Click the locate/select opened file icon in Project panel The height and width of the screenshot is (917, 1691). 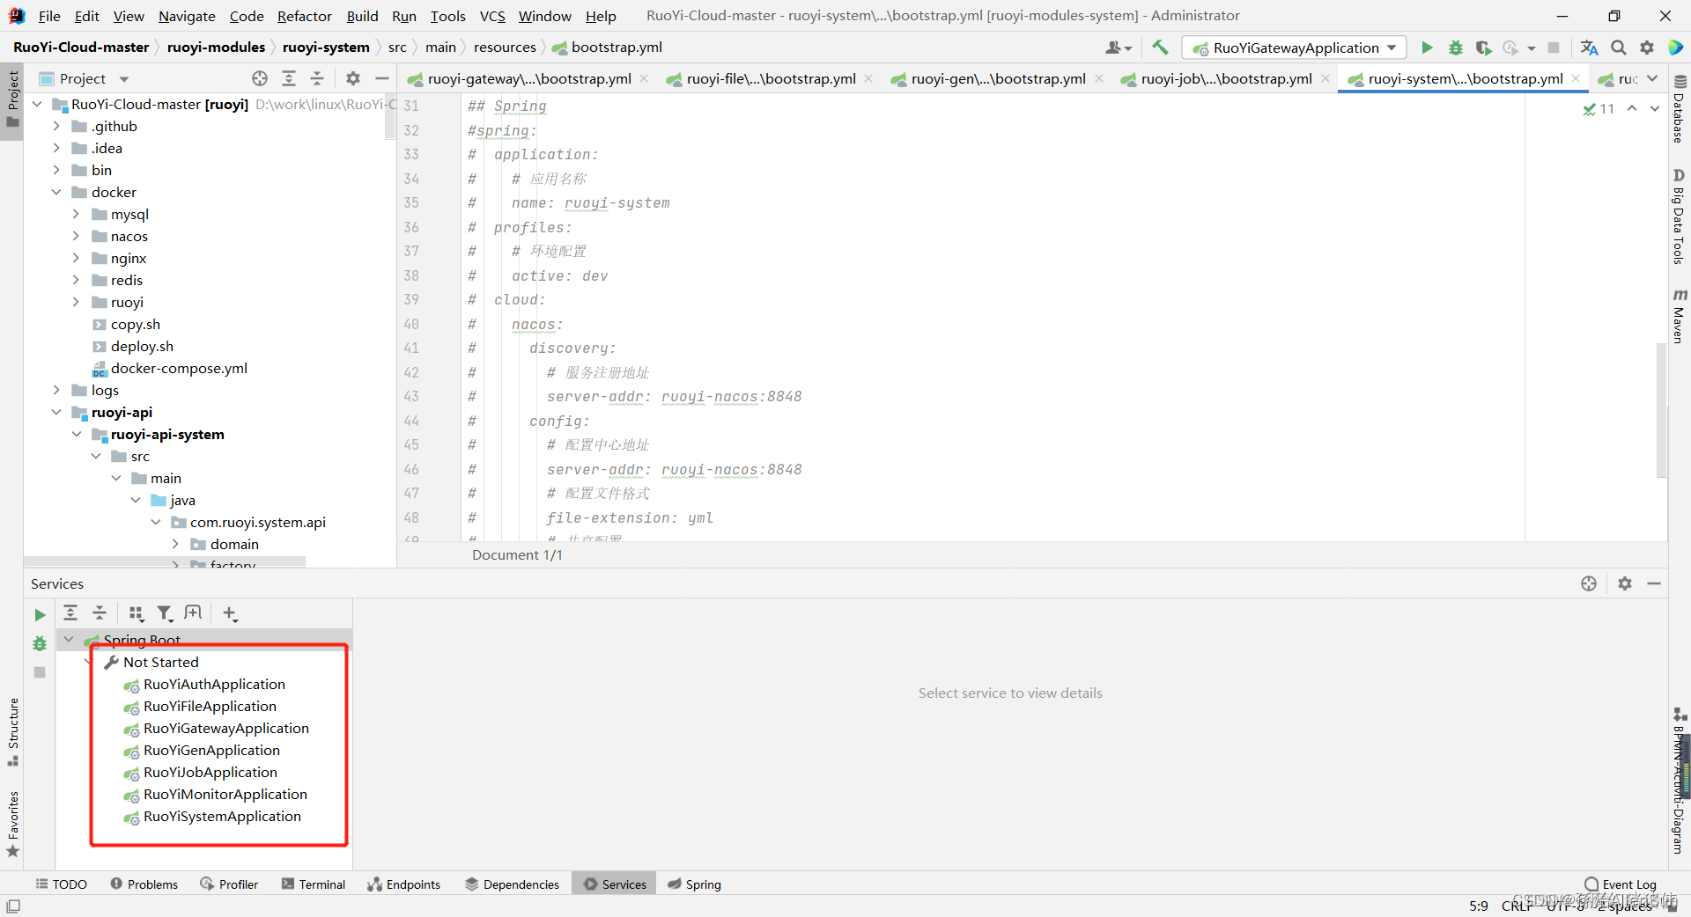260,78
